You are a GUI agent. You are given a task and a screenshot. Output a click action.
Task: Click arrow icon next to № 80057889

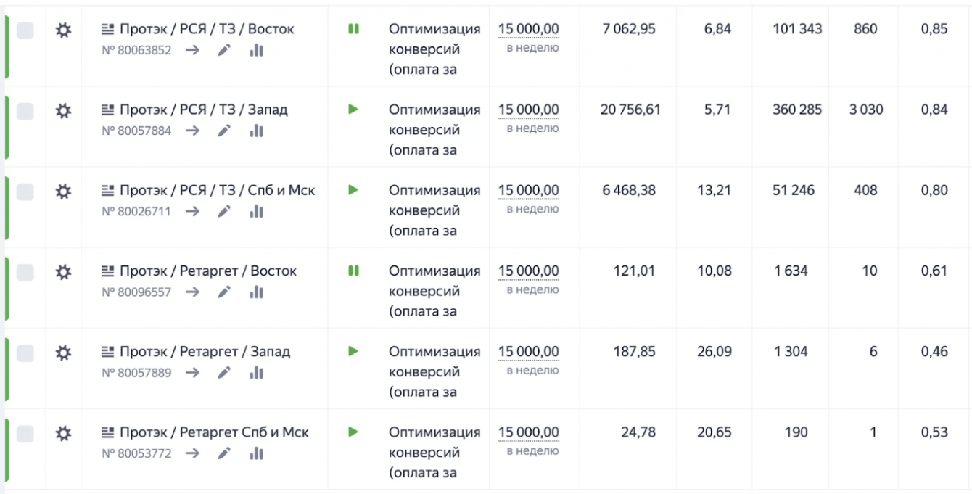192,373
